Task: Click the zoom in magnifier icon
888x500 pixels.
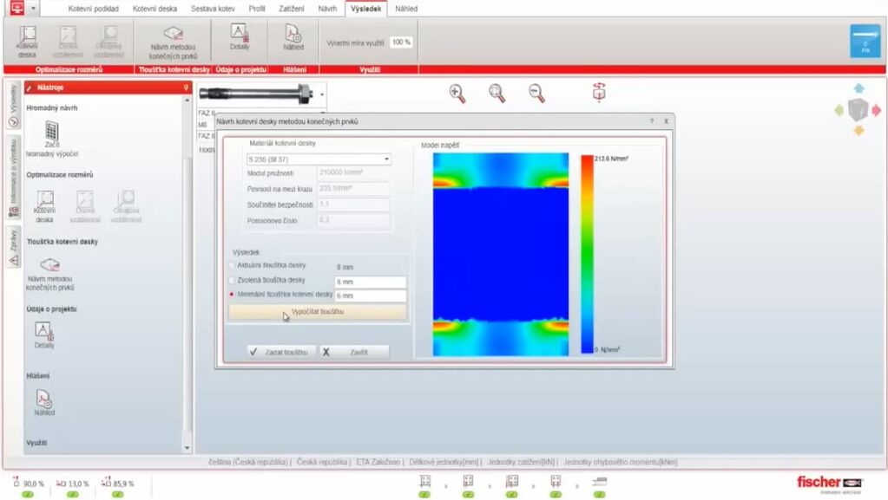Action: click(457, 93)
